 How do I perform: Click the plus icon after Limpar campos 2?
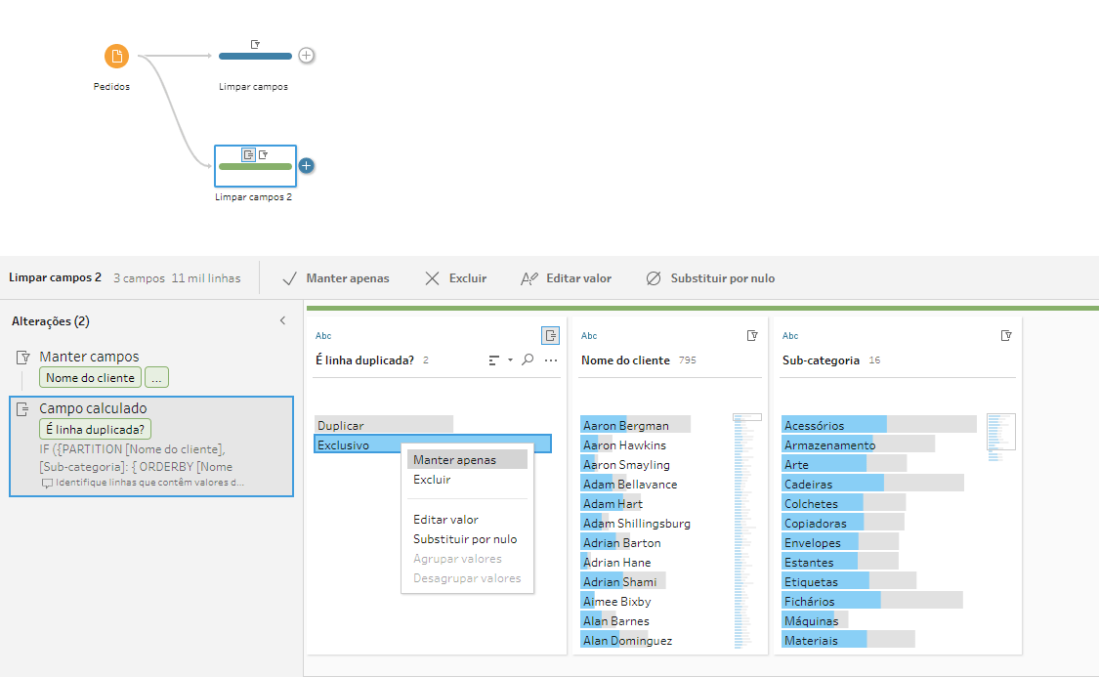tap(306, 165)
